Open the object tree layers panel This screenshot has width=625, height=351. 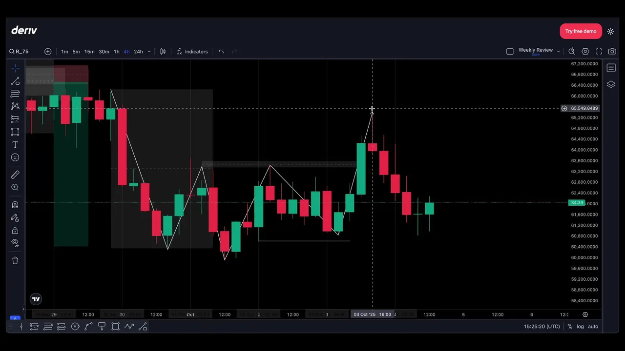tap(611, 84)
